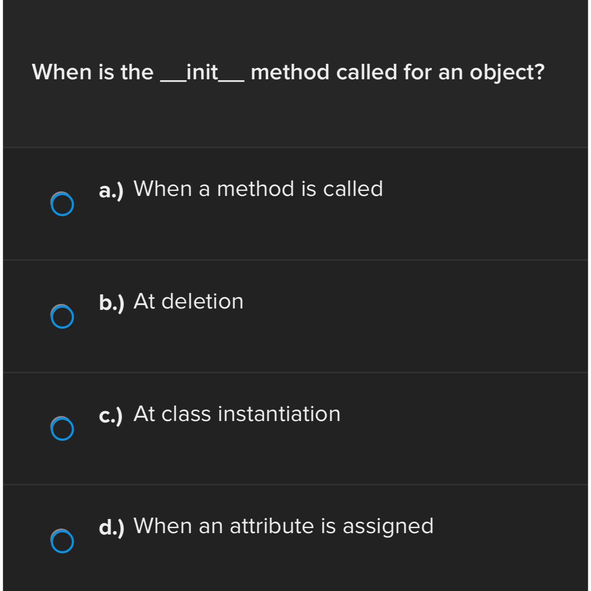Click the 'd.)' label
The height and width of the screenshot is (591, 591).
111,525
